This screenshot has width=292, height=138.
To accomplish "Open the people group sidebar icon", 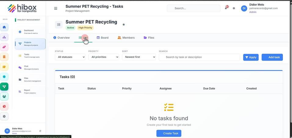I will pyautogui.click(x=4, y=96).
